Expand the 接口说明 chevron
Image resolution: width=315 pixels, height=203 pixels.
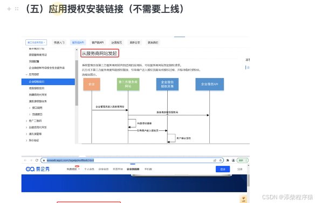pos(30,108)
